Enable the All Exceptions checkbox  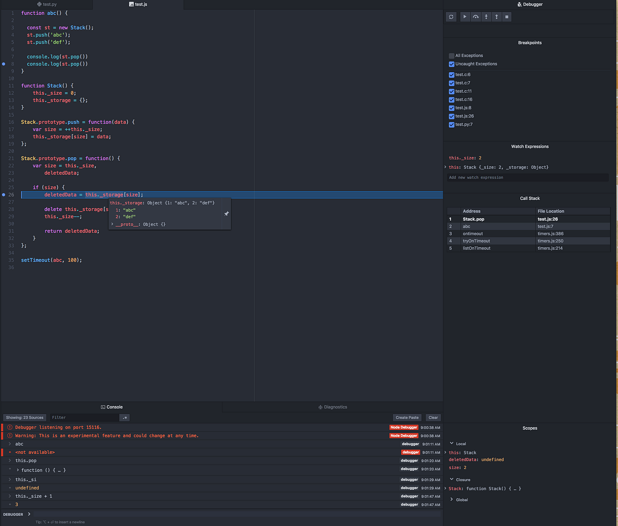[x=452, y=55]
